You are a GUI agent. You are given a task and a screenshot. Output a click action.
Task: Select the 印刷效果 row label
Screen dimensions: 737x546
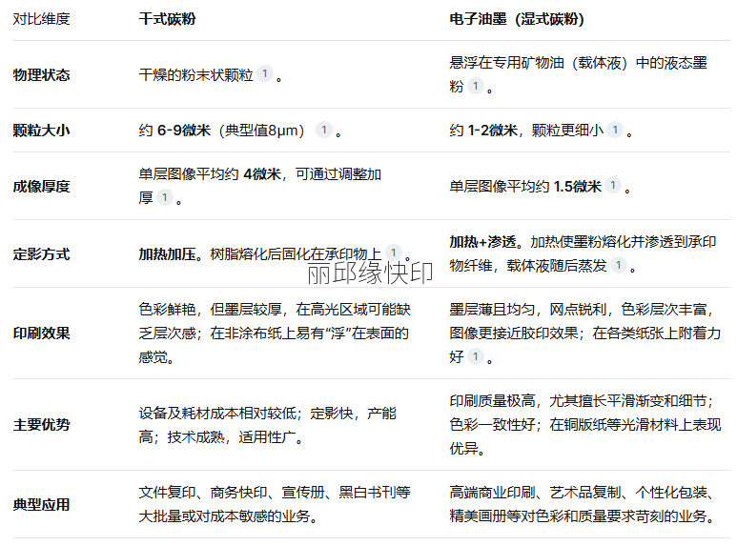pyautogui.click(x=41, y=334)
